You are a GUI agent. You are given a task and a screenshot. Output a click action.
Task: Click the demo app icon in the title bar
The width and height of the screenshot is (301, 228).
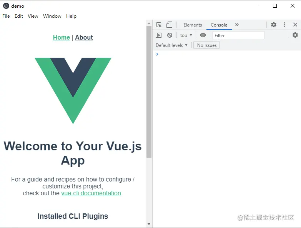(x=6, y=6)
